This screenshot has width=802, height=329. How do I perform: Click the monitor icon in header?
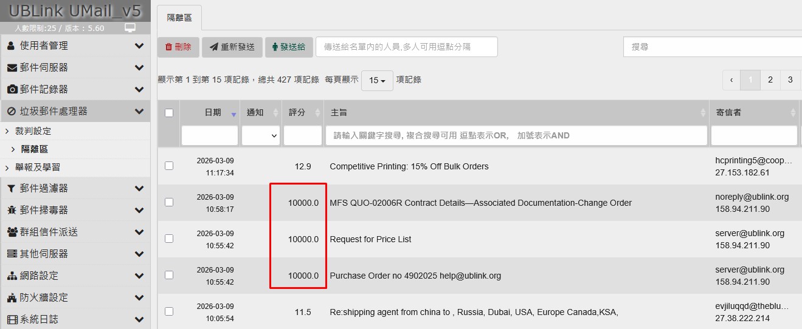[130, 28]
